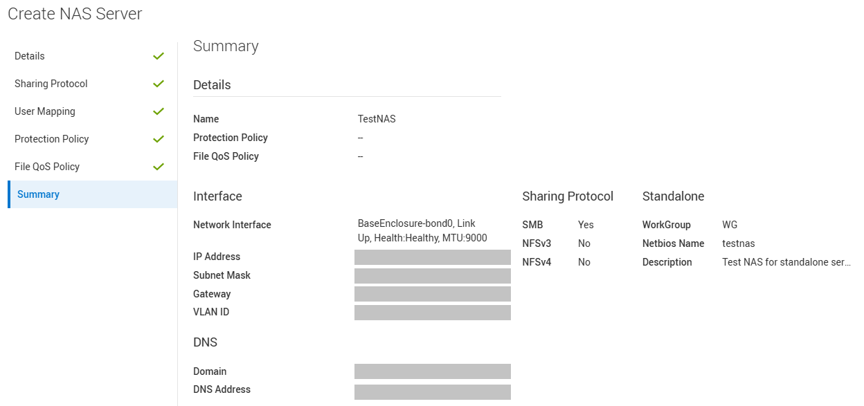Image resolution: width=864 pixels, height=406 pixels.
Task: Click the checkmark next to User Mapping
Action: pos(159,111)
